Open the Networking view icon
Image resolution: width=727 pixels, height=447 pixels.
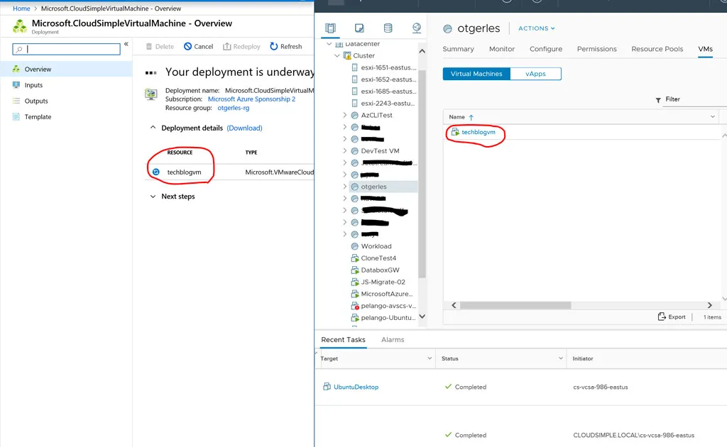tap(417, 28)
